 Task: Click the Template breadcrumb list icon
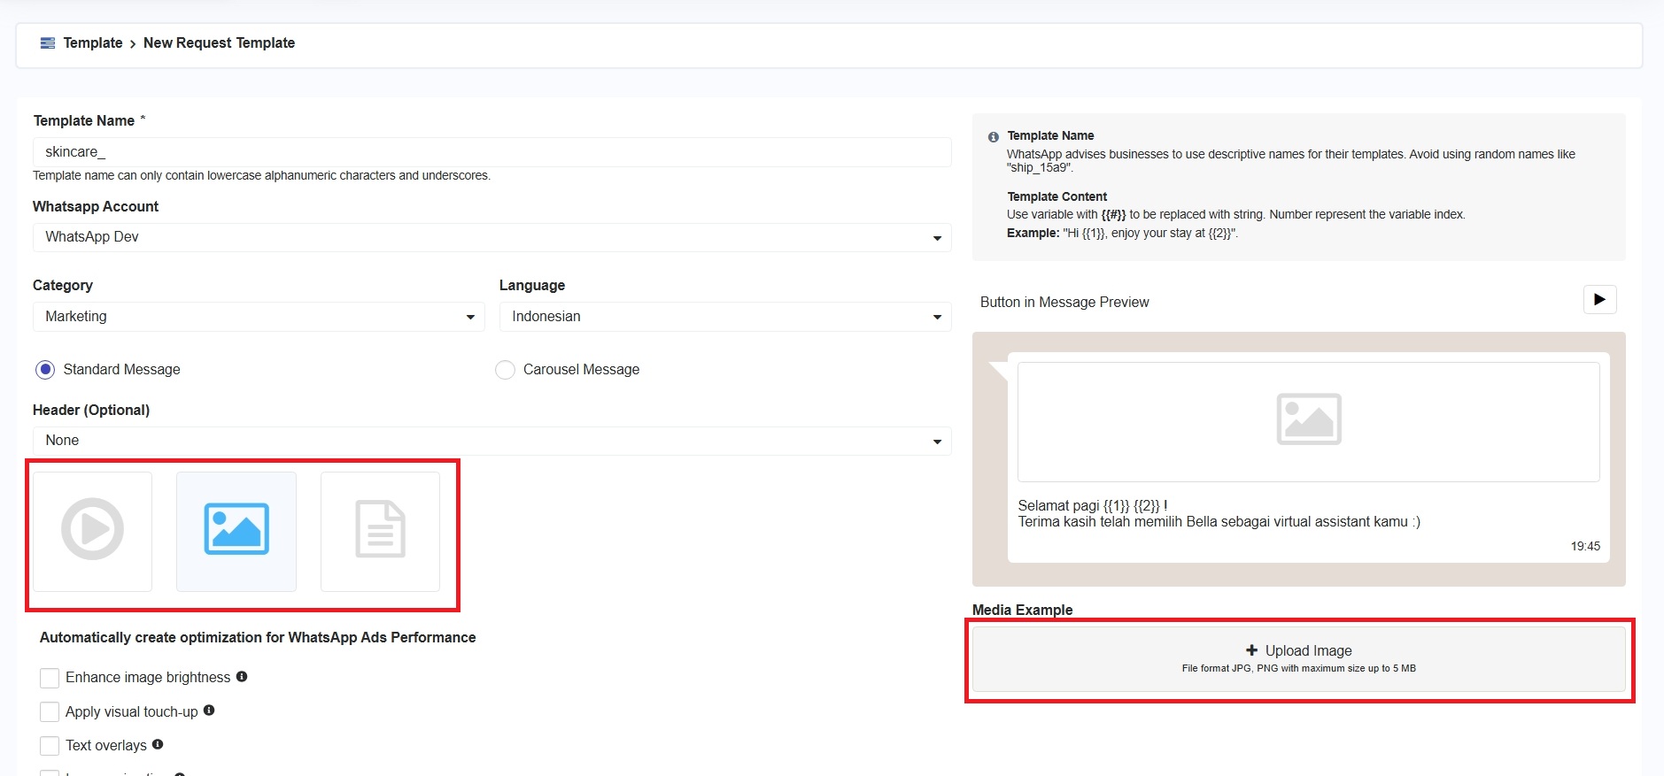point(48,43)
